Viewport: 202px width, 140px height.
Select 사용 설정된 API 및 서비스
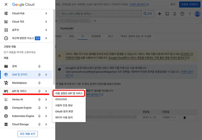pyautogui.click(x=69, y=93)
